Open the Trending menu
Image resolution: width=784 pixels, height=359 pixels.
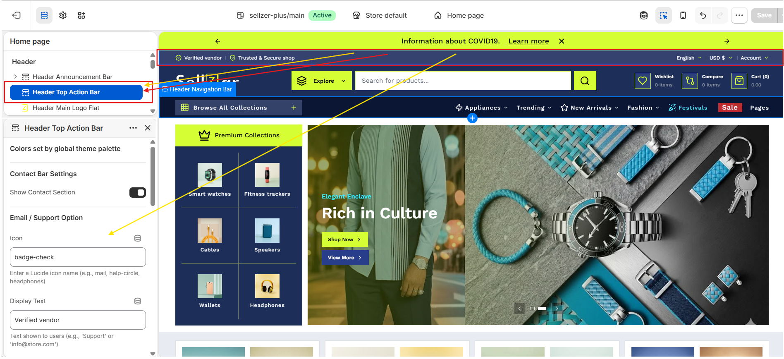(534, 108)
